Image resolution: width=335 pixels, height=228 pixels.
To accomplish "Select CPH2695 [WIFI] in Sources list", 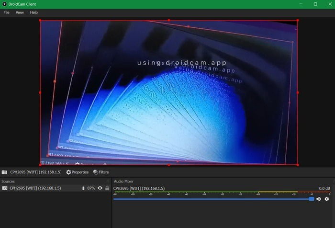I will (x=55, y=188).
